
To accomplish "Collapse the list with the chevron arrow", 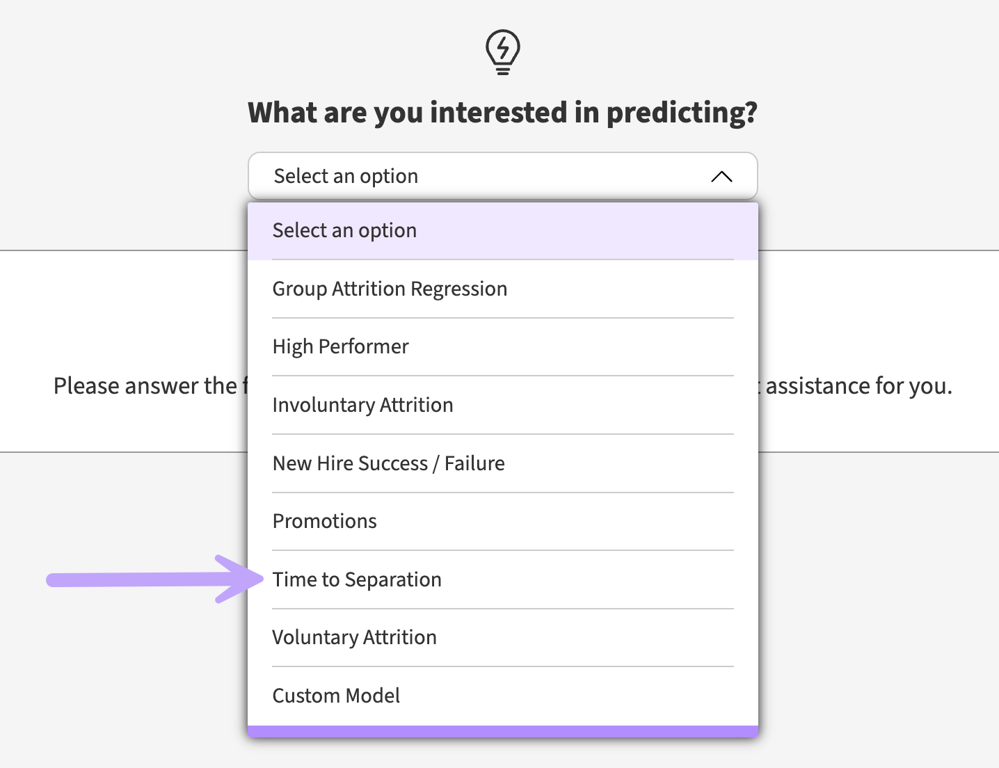I will tap(721, 177).
